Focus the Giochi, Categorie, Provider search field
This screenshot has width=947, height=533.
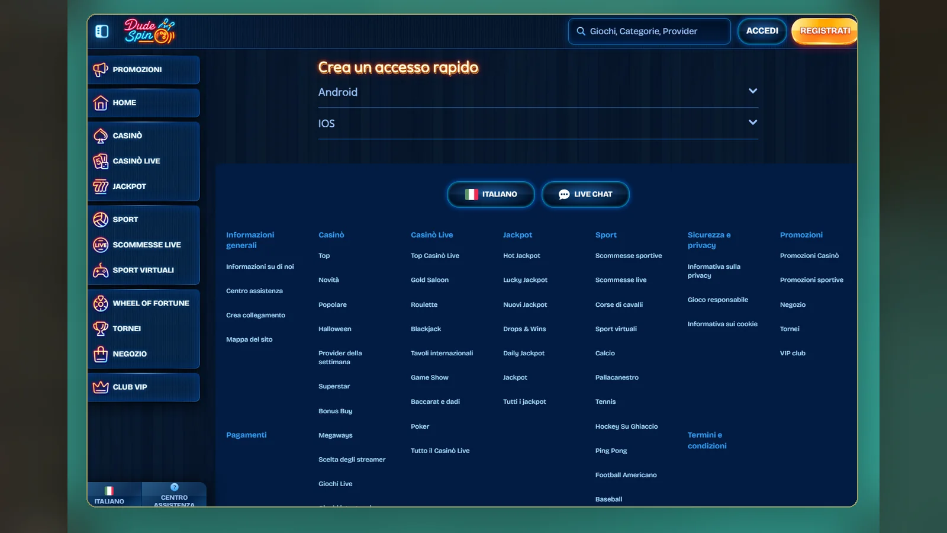click(649, 31)
